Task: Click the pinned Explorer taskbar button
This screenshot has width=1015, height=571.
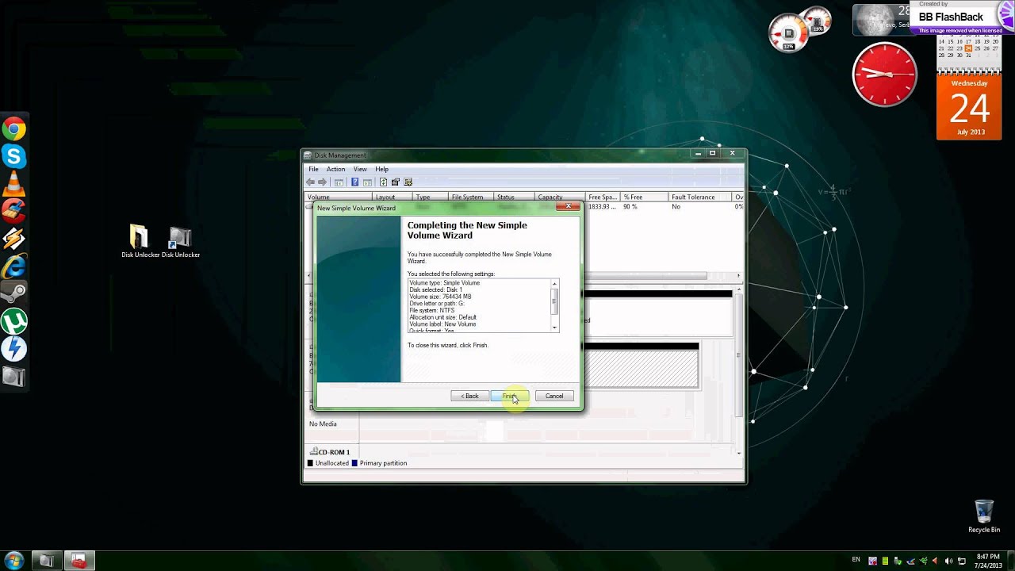Action: tap(47, 561)
